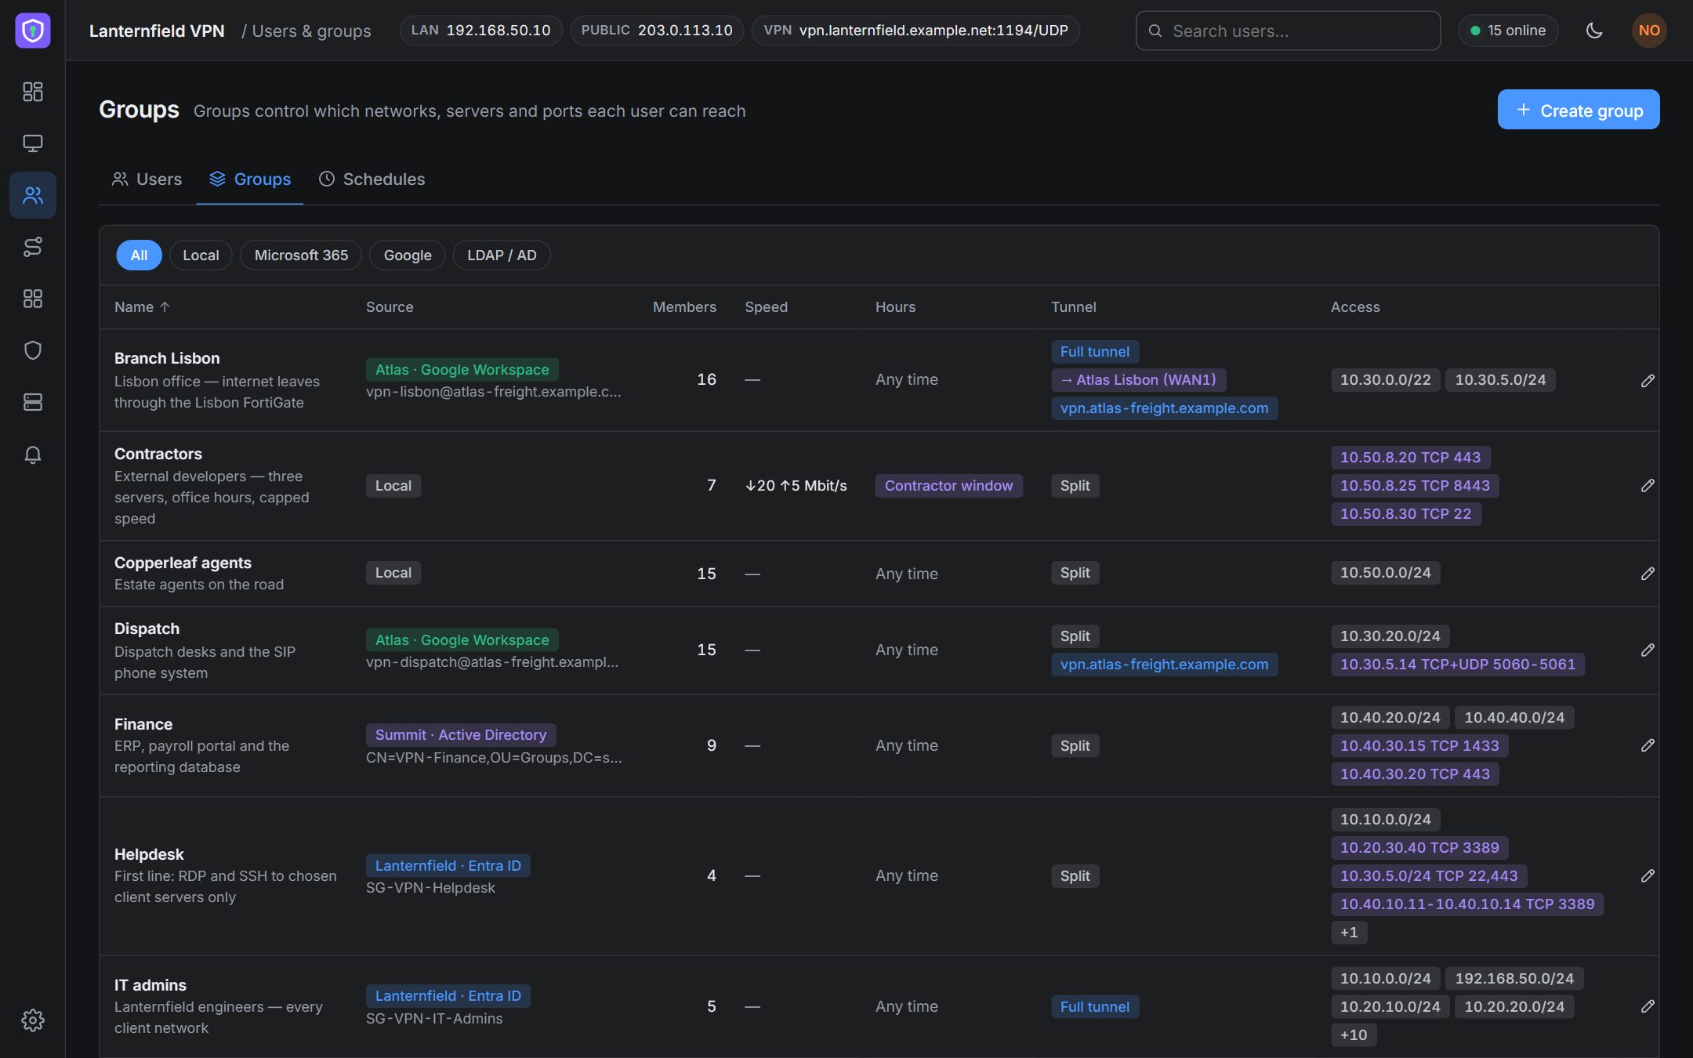Click the 15 online status pill
The width and height of the screenshot is (1693, 1058).
pos(1508,31)
